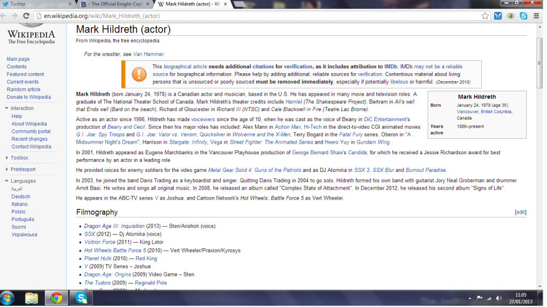Screen dimensions: 547x307
Task: Open Skype from the Windows taskbar
Action: [81, 298]
